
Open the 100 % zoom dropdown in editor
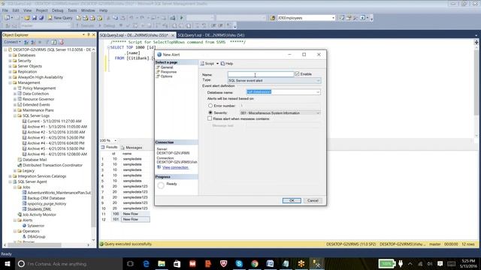click(115, 140)
